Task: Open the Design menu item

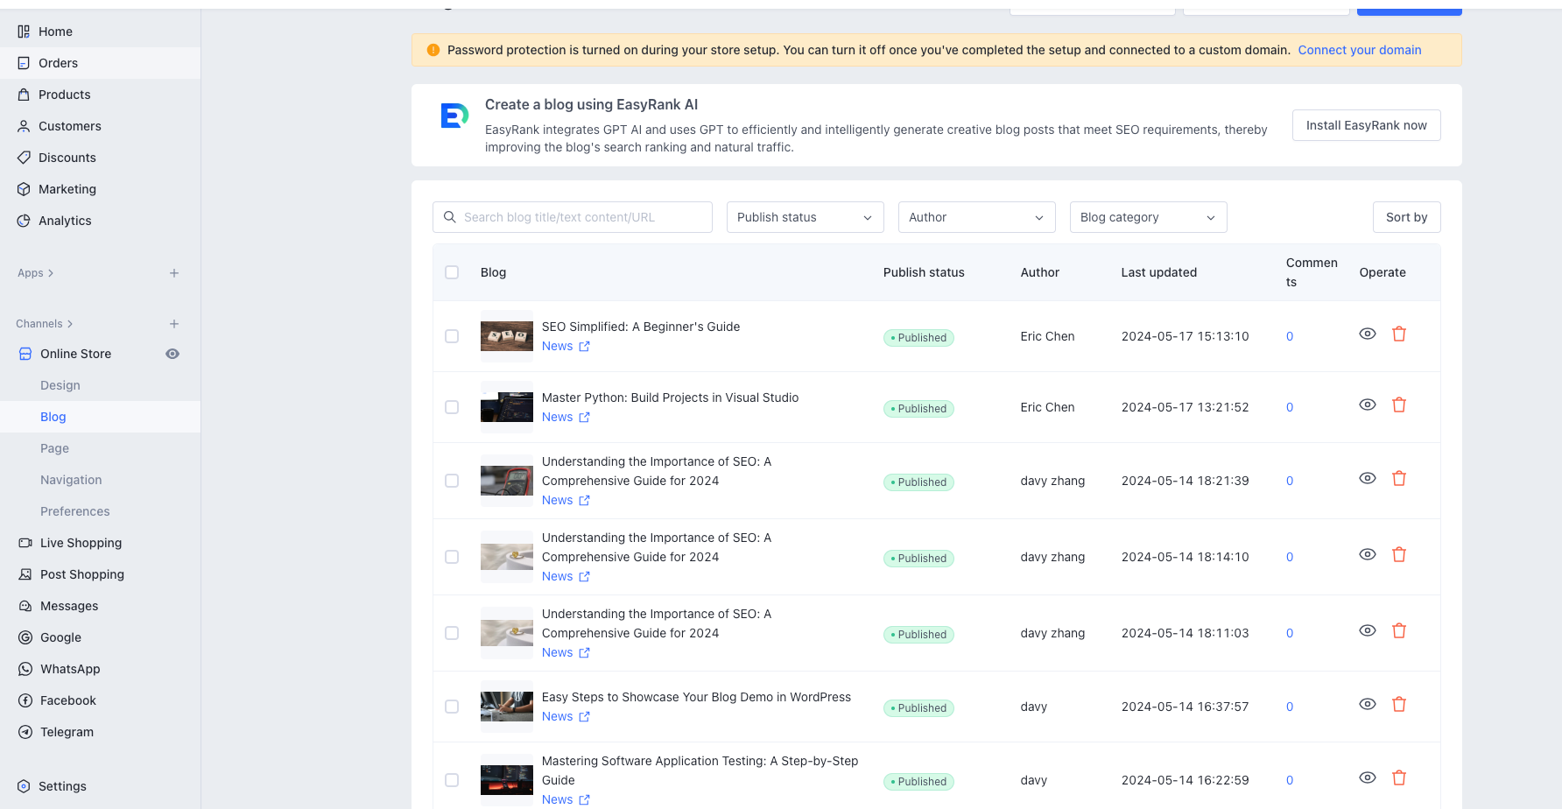Action: tap(60, 385)
